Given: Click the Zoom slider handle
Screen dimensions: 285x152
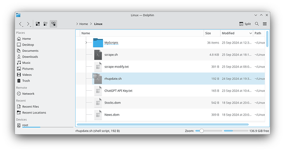Looking at the screenshot, I should 202,131.
